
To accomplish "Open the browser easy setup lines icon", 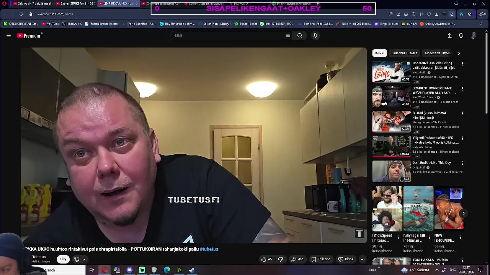I will 444,14.
